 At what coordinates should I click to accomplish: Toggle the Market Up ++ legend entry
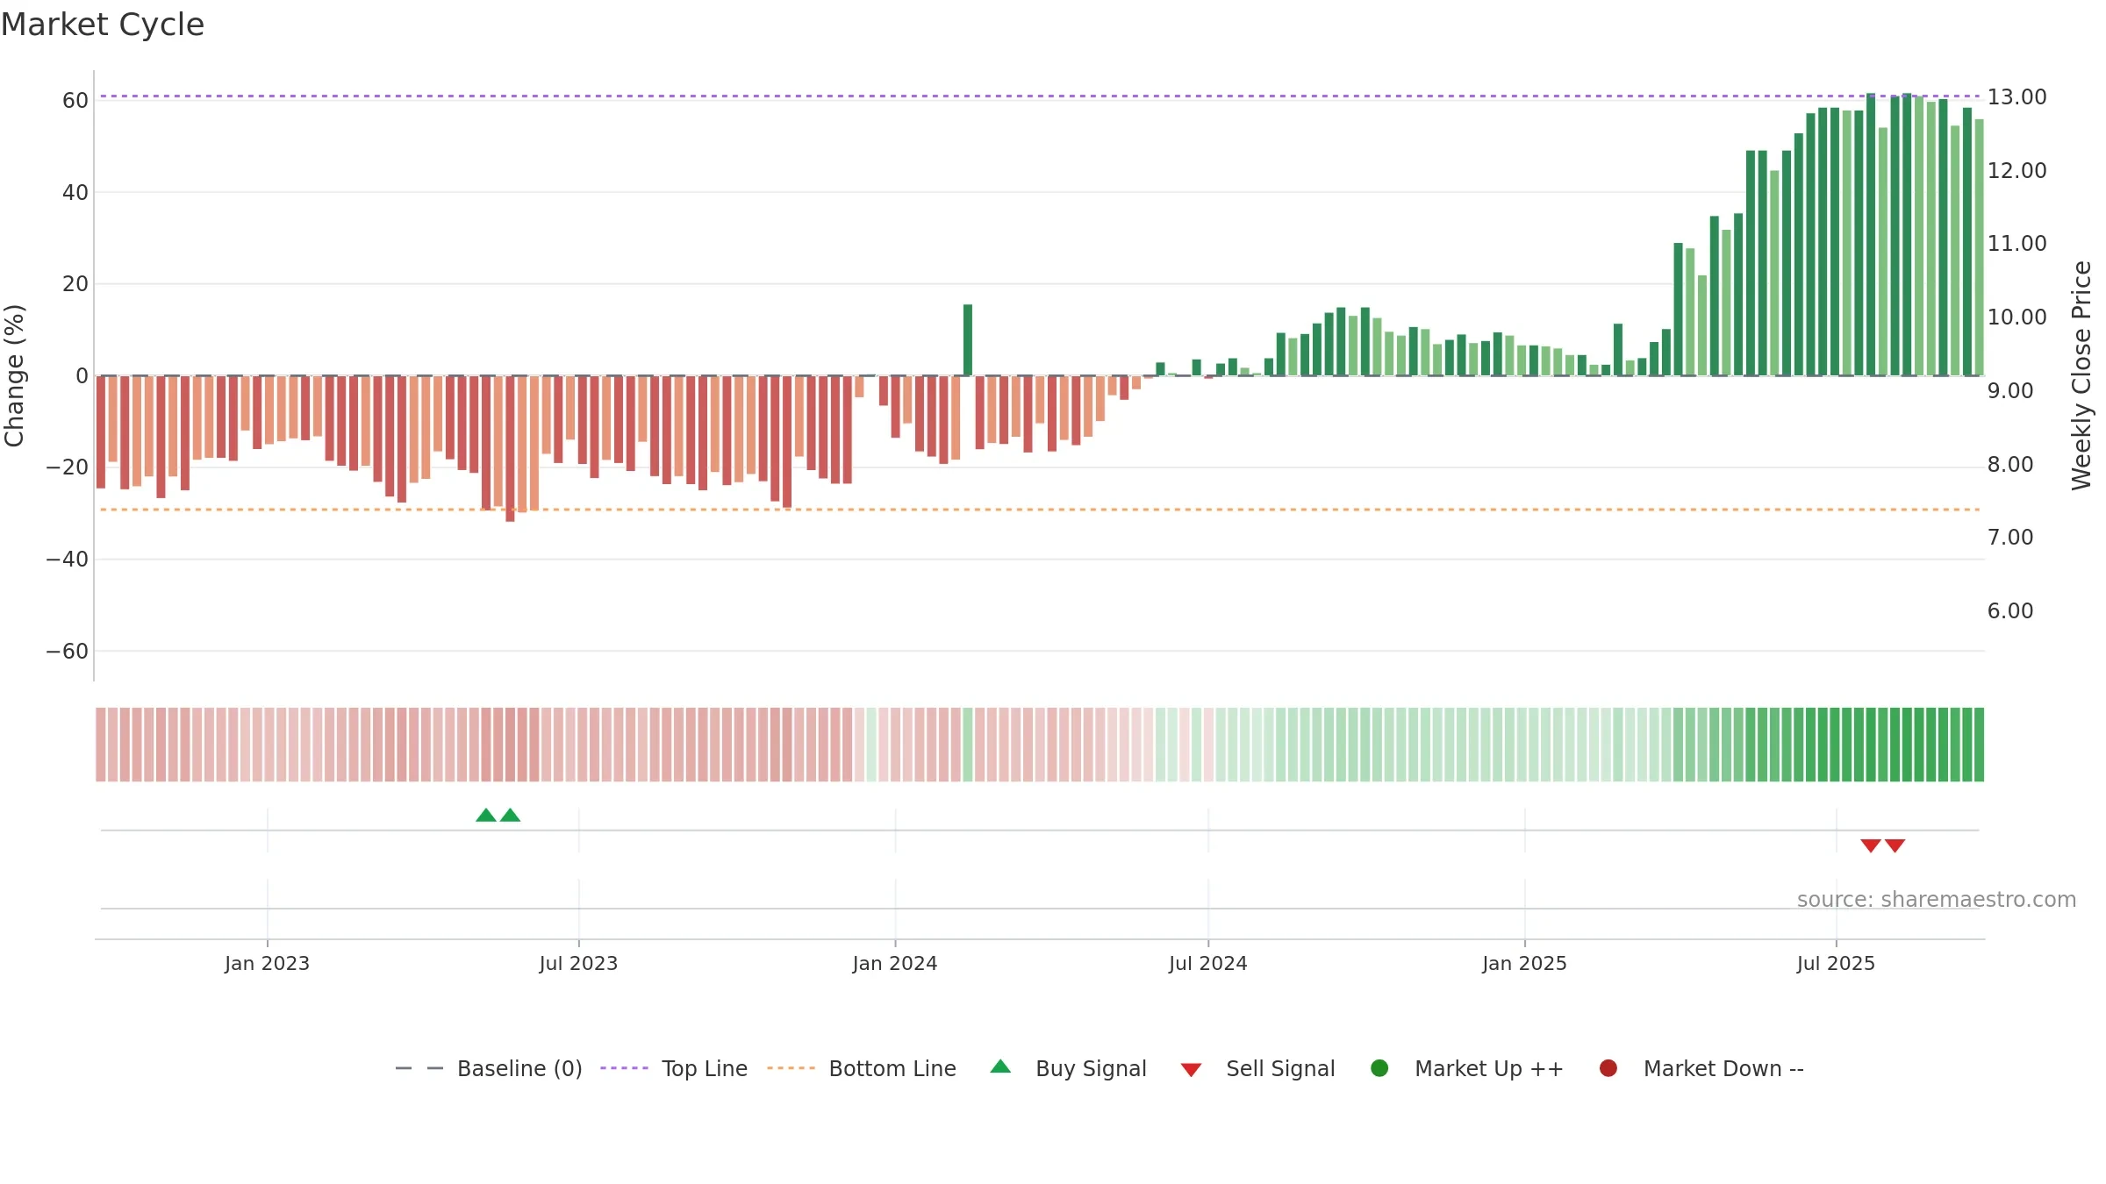(x=1466, y=1068)
